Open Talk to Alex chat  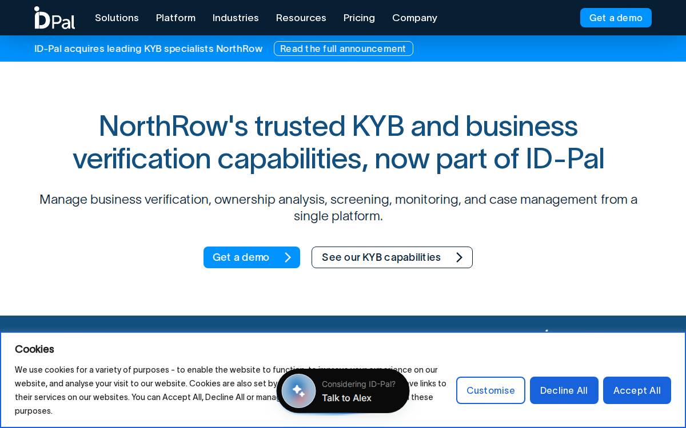click(x=343, y=391)
